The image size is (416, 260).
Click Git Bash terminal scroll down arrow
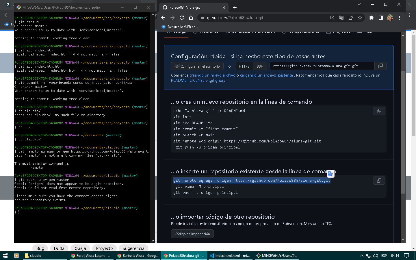click(x=153, y=240)
